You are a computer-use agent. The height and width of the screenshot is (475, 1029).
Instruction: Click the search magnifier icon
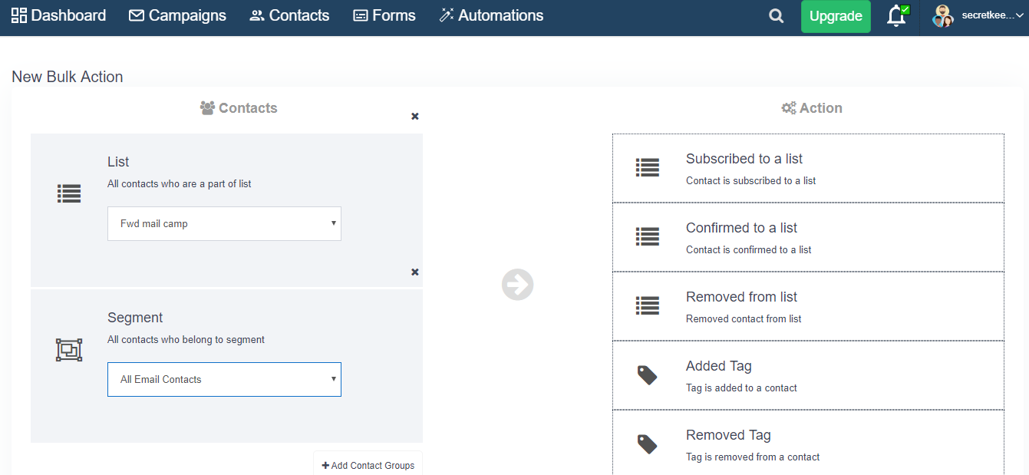(776, 16)
